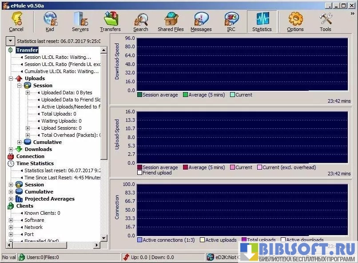
Task: Open the Messages window
Action: pos(201,19)
